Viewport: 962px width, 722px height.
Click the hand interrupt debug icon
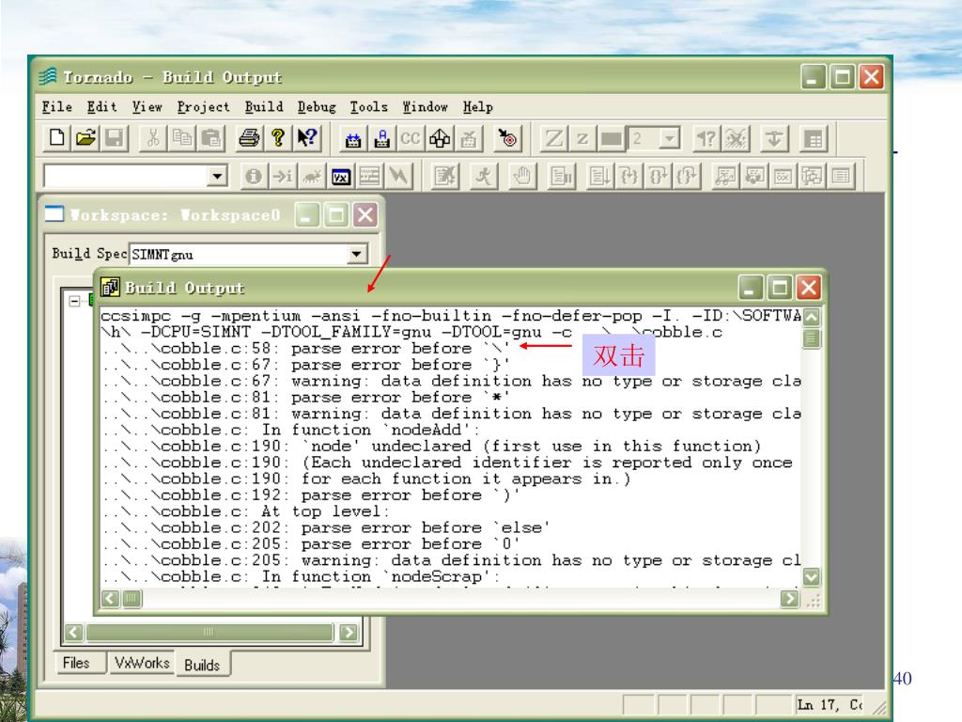point(522,177)
